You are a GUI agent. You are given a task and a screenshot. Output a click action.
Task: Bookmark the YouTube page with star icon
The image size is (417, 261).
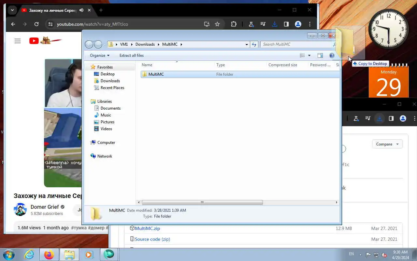point(217,24)
